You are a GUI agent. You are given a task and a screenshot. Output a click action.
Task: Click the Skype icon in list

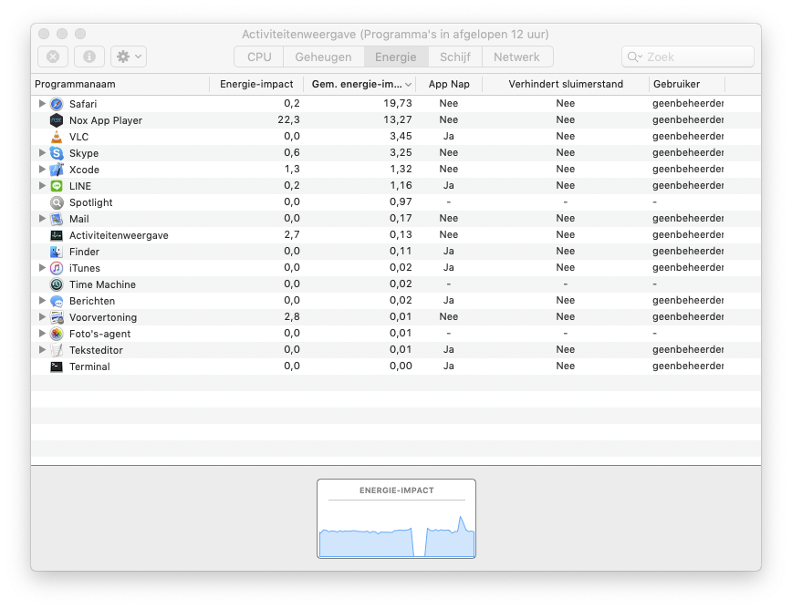[x=57, y=153]
